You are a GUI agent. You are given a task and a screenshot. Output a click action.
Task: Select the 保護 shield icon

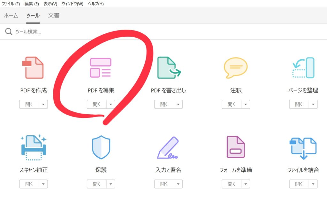[101, 147]
